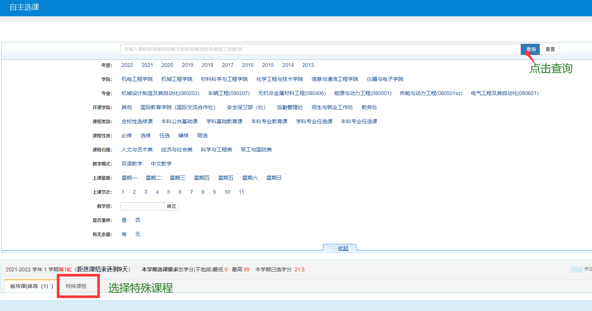The image size is (592, 311).
Task: Select 必修 course nature option
Action: [127, 135]
